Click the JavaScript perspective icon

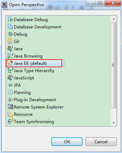[10, 78]
